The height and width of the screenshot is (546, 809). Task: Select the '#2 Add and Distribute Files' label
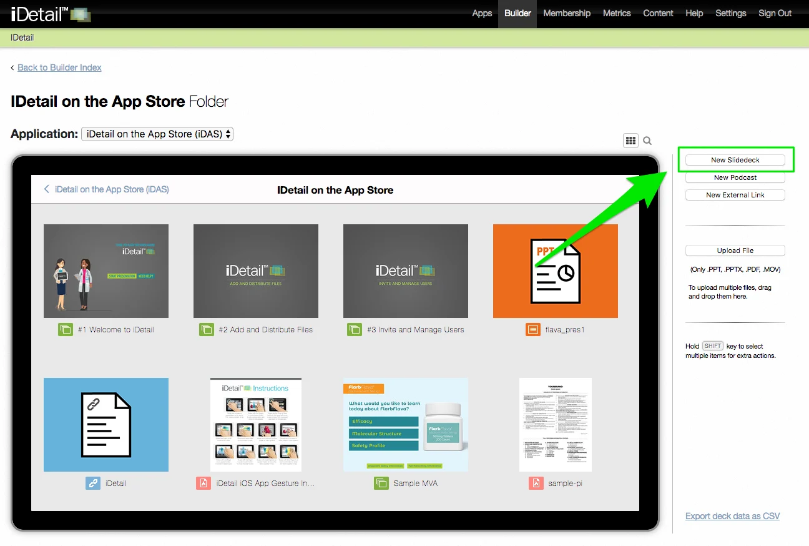point(266,329)
